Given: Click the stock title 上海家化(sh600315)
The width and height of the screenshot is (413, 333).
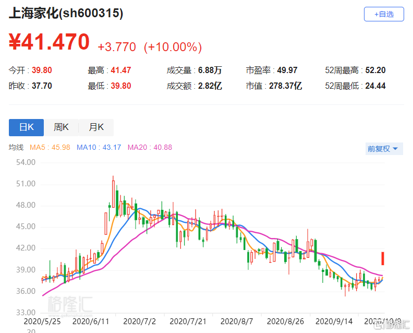Looking at the screenshot, I should tap(66, 13).
